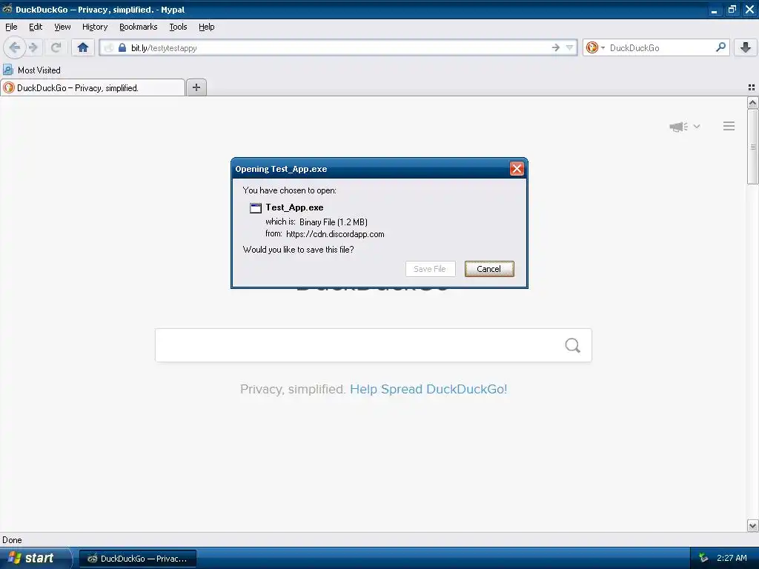
Task: Click the megaphone icon on DuckDuckGo page
Action: (x=678, y=127)
